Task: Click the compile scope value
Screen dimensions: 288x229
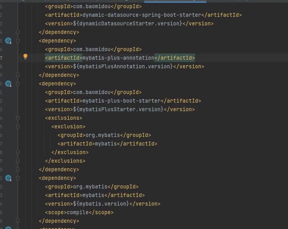Action: coord(78,212)
